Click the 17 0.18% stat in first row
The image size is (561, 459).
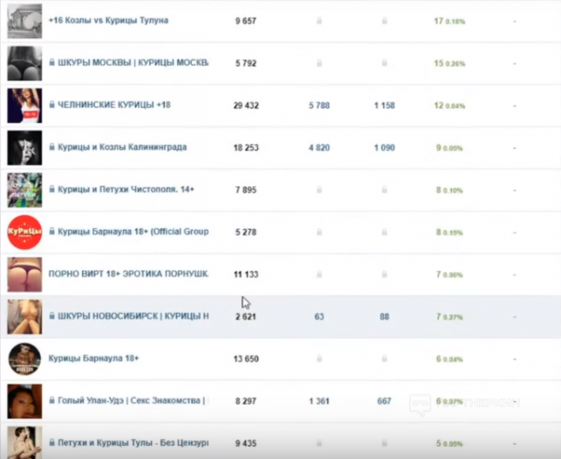pyautogui.click(x=450, y=21)
